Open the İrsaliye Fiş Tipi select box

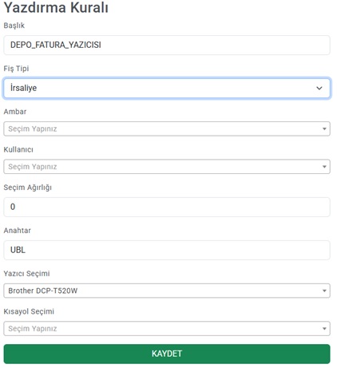(x=167, y=88)
